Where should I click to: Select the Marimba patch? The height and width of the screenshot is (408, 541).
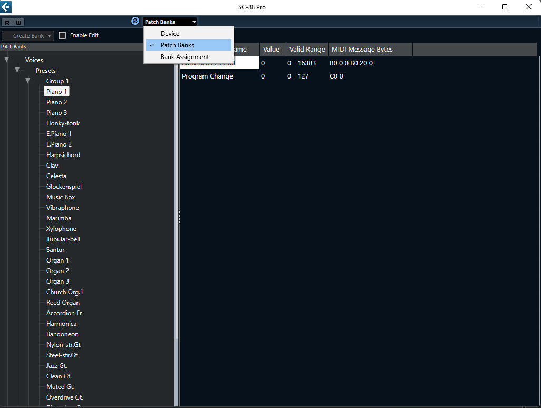59,218
